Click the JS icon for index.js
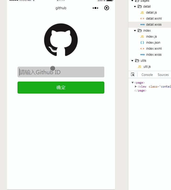This screenshot has height=190, width=171. 142,37
